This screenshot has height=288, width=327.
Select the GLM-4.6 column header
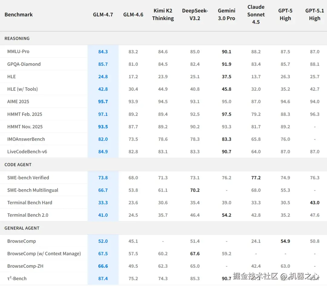point(133,15)
